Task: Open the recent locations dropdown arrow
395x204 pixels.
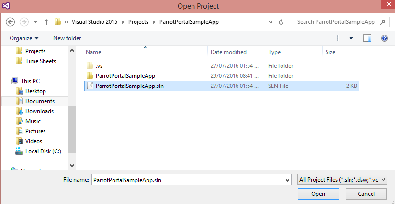Action: pyautogui.click(x=35, y=22)
